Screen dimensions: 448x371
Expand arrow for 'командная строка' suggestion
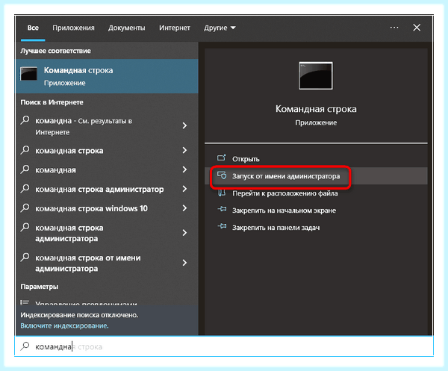(184, 150)
